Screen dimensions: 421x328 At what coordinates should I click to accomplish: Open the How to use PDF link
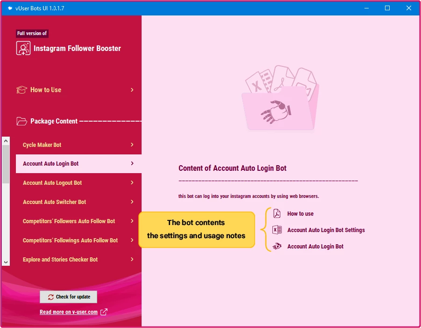tap(300, 214)
